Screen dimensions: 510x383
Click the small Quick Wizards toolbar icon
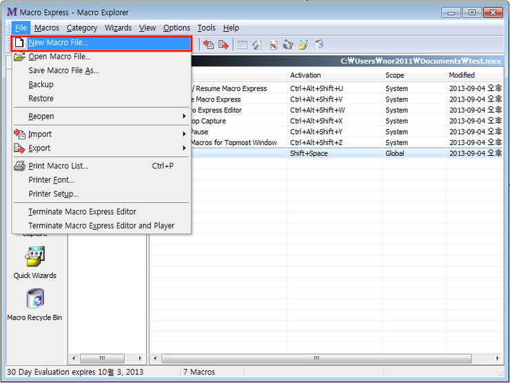tap(303, 45)
